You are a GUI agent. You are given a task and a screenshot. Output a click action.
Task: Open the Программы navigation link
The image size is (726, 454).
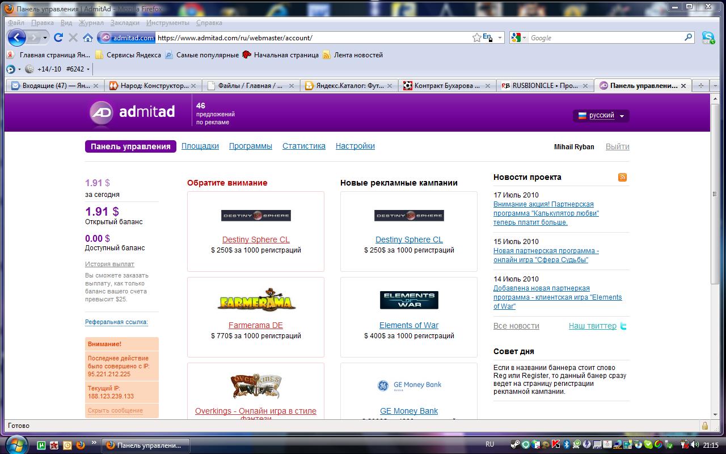click(251, 146)
